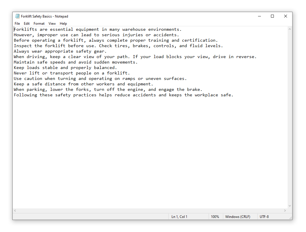Screen dimensions: 306x232
Task: Click the word 'workplace' in last line
Action: [206, 95]
